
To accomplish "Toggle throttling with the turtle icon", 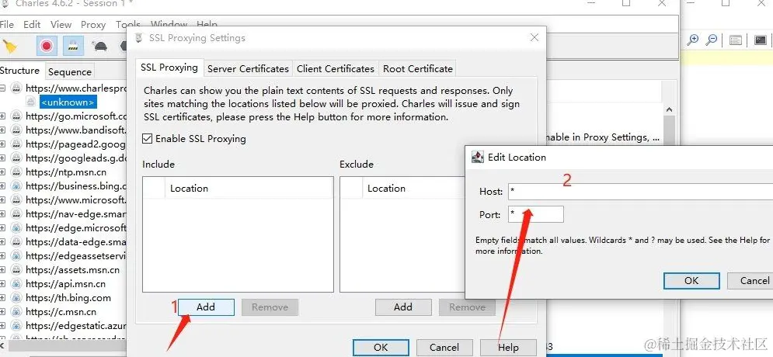I will click(100, 47).
